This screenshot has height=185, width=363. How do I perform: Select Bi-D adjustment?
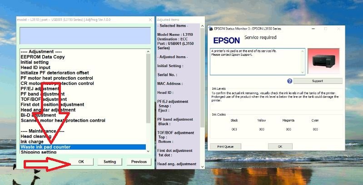pos(38,115)
